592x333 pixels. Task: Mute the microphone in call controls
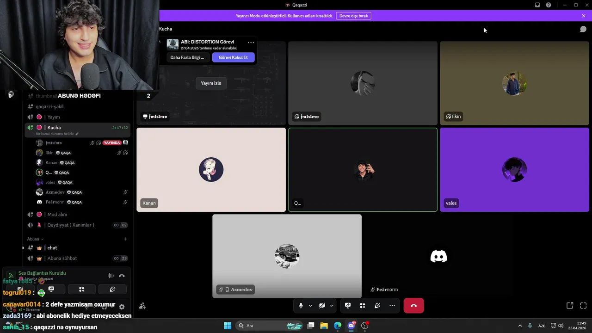pos(301,306)
